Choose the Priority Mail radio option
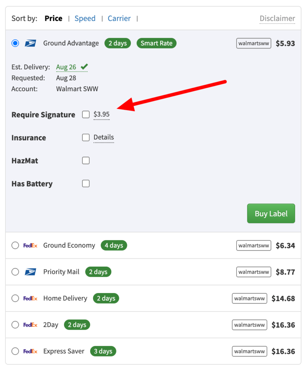Viewport: 306px width, 371px height. click(x=15, y=272)
